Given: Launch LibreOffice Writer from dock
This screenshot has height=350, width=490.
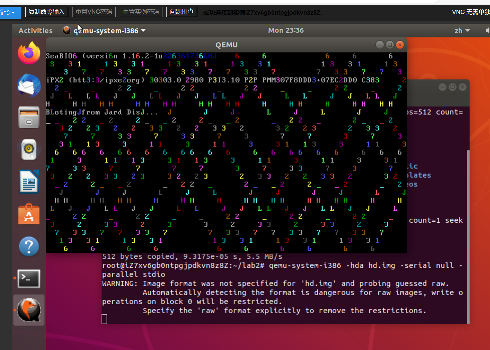Looking at the screenshot, I should click(x=29, y=182).
